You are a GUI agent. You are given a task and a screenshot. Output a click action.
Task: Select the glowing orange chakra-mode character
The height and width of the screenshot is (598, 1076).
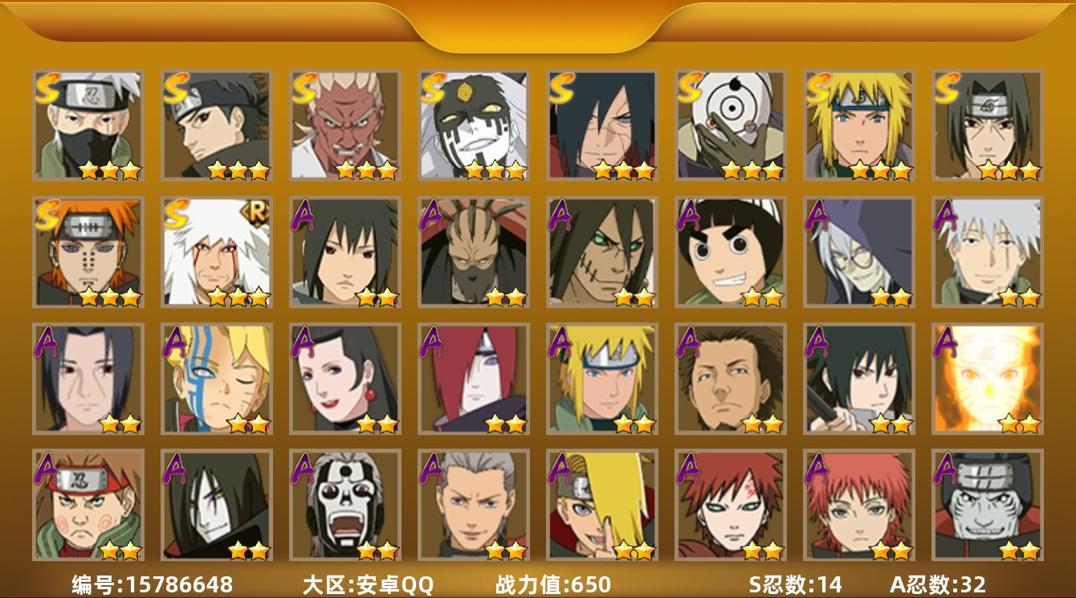click(x=988, y=379)
